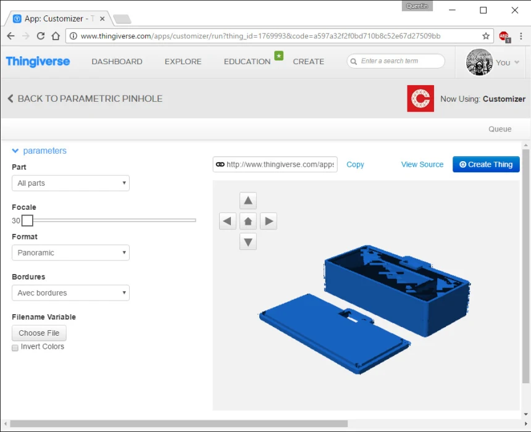The width and height of the screenshot is (531, 432).
Task: Click the down arrow in the viewport controls
Action: point(248,241)
